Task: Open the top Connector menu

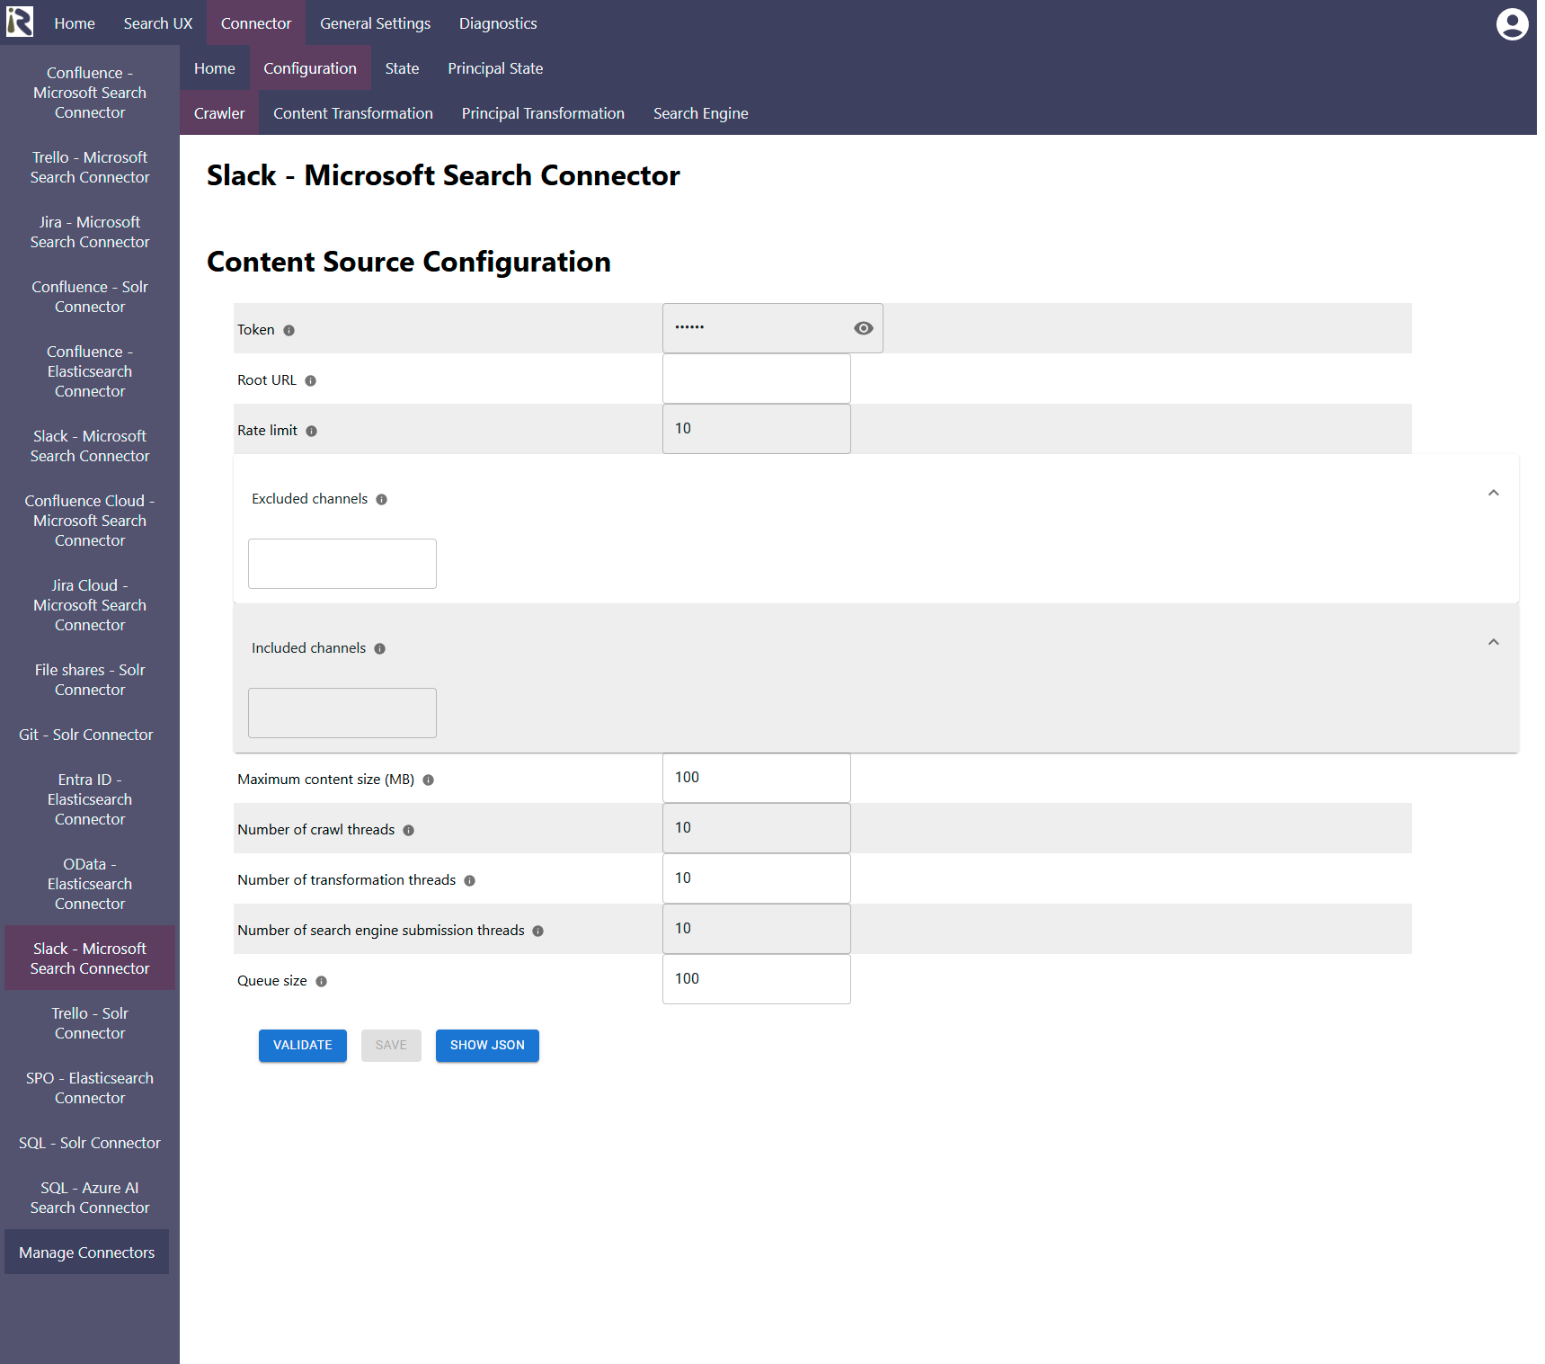Action: tap(256, 23)
